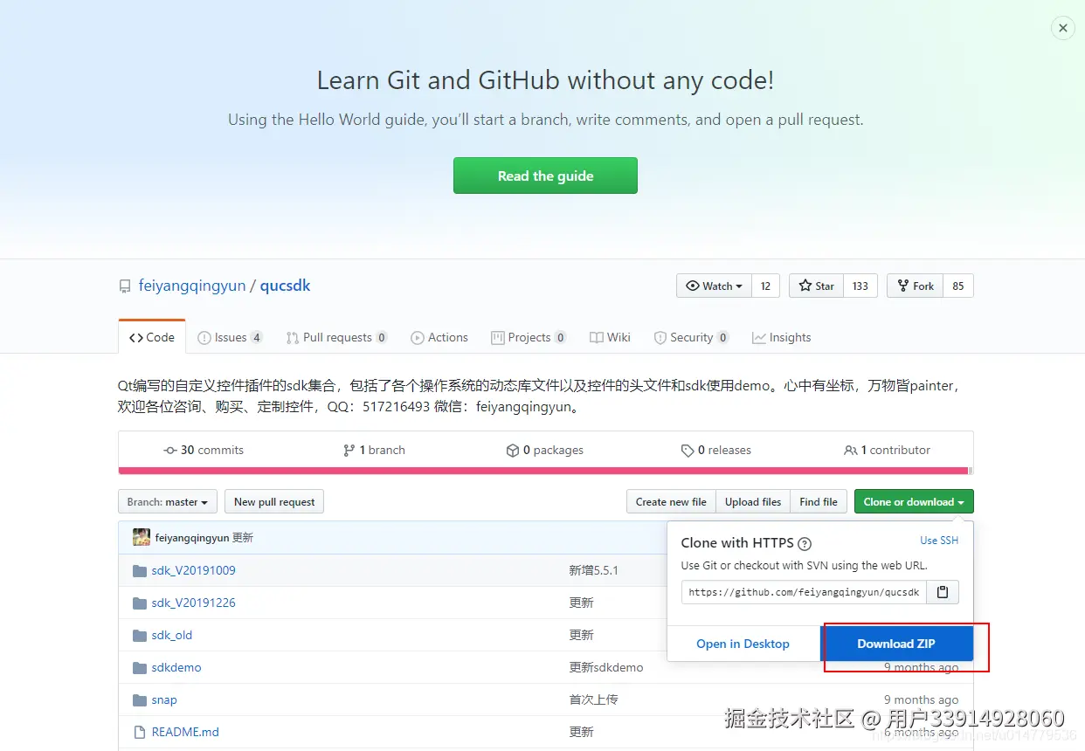This screenshot has width=1085, height=751.
Task: Click the folder icon beside sdk_V20191009
Action: coord(140,570)
